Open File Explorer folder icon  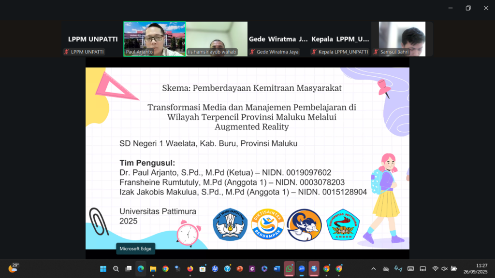[x=153, y=269]
